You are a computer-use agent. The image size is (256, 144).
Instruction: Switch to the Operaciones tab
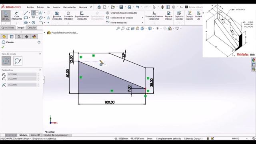(8, 28)
